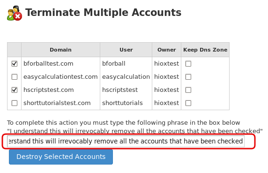Click the Owner column header
The image size is (268, 173).
[x=167, y=50]
